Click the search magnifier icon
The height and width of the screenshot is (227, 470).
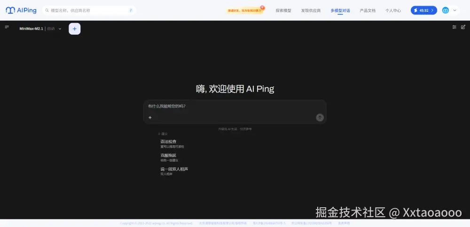(47, 10)
